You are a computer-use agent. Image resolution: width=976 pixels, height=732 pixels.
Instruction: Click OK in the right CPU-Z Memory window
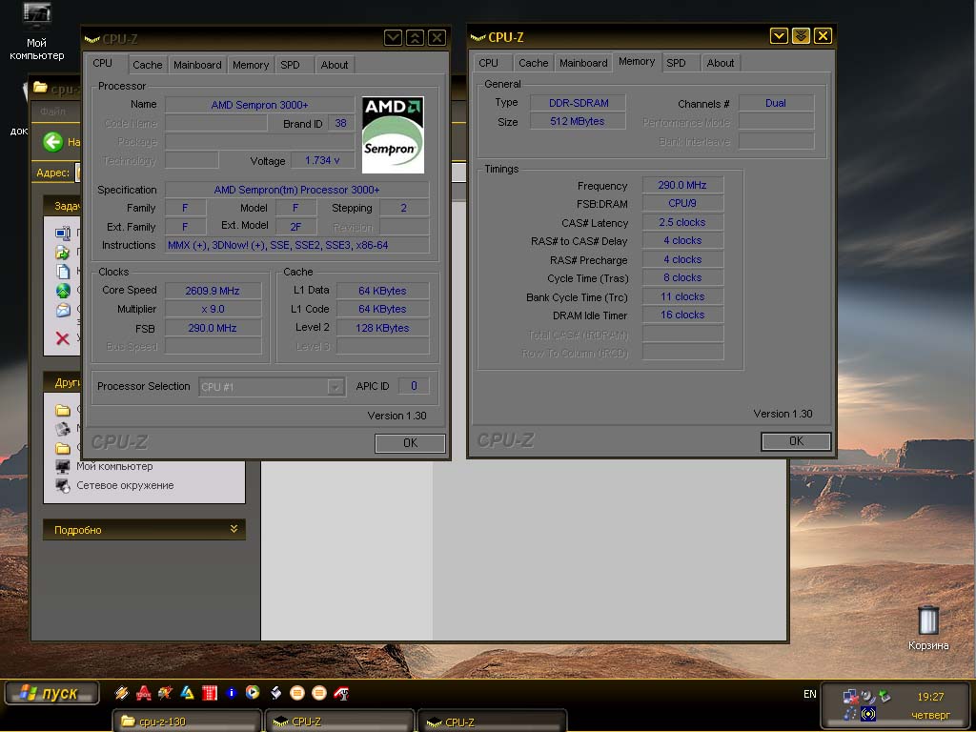click(x=796, y=441)
